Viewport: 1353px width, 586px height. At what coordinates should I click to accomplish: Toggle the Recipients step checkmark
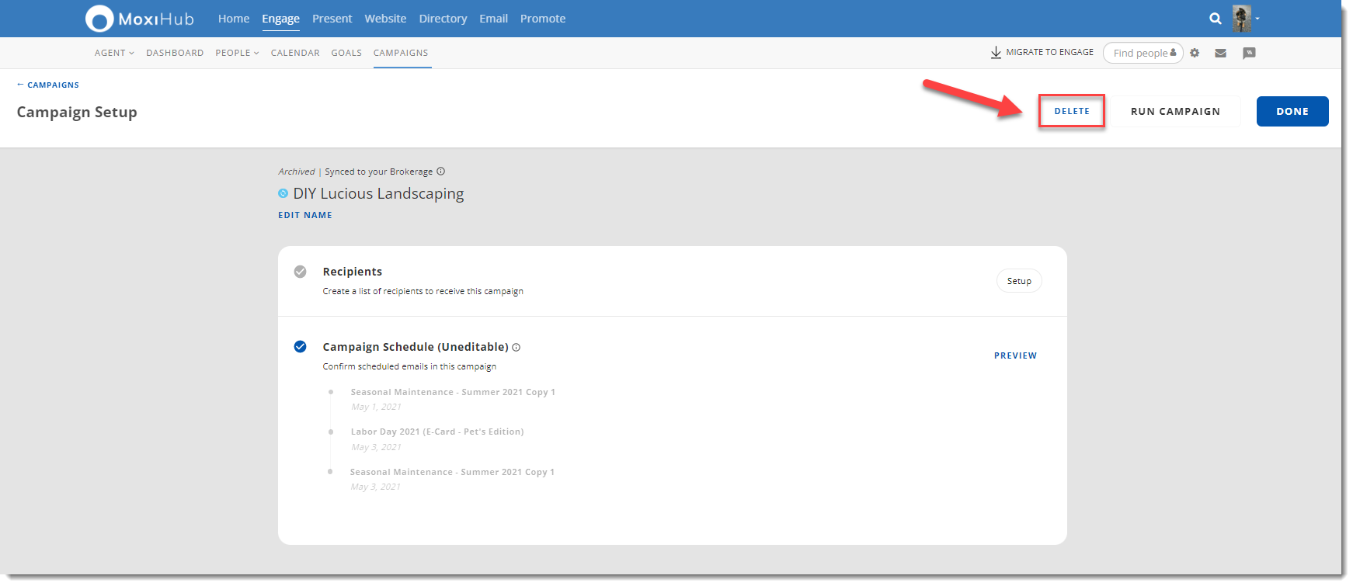300,272
